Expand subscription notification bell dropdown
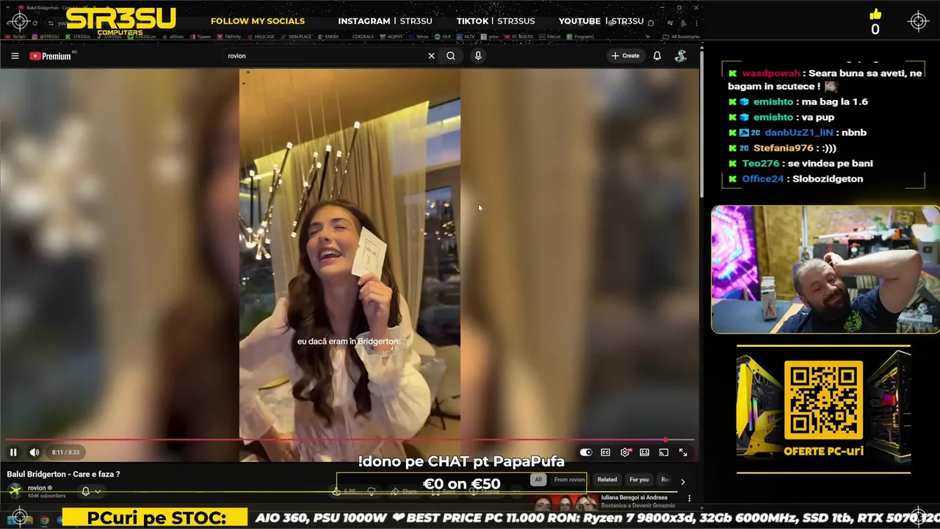940x529 pixels. pos(90,492)
